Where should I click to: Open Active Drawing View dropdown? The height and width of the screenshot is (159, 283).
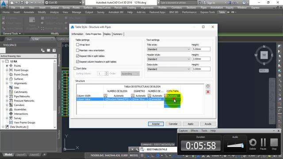[x=28, y=56]
